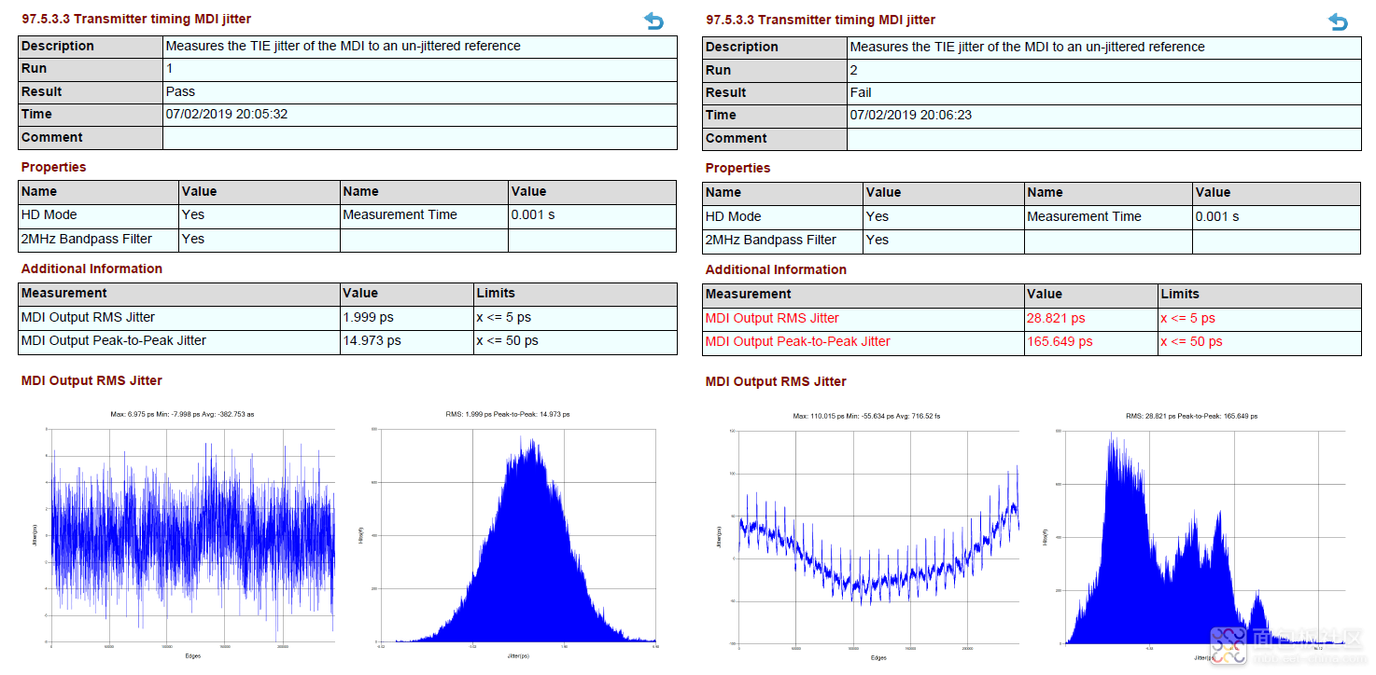The width and height of the screenshot is (1376, 675).
Task: Click the '0.001 s' value in Run 2 report
Action: tap(1217, 216)
